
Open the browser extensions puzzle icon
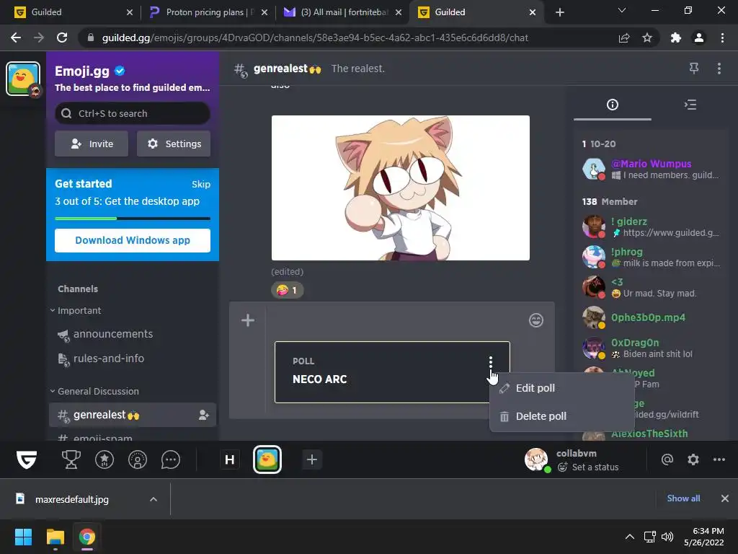pos(675,38)
